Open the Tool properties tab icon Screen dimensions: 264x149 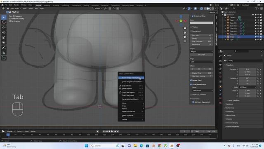[x=220, y=56]
